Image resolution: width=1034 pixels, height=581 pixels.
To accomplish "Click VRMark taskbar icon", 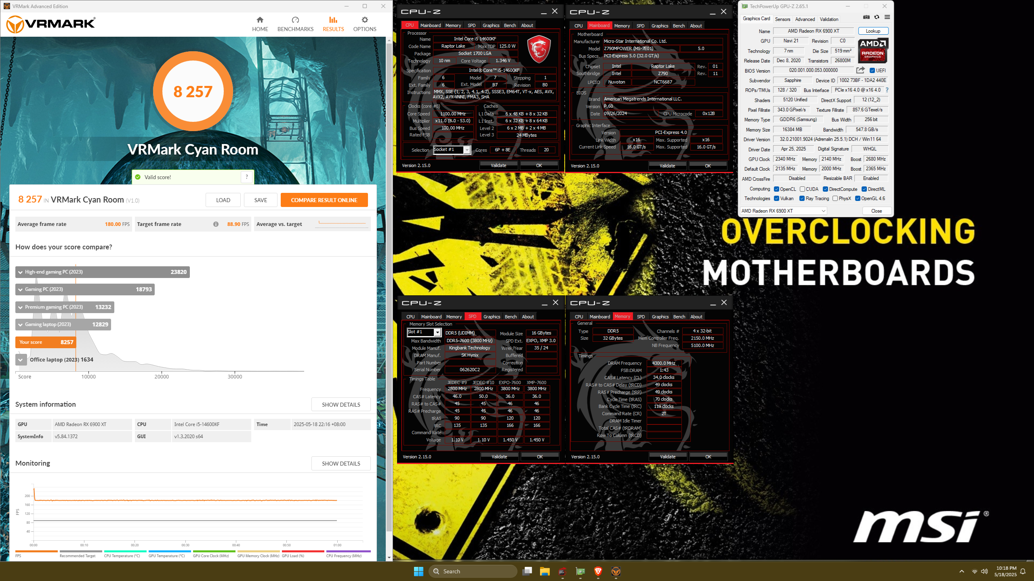I will click(x=616, y=571).
